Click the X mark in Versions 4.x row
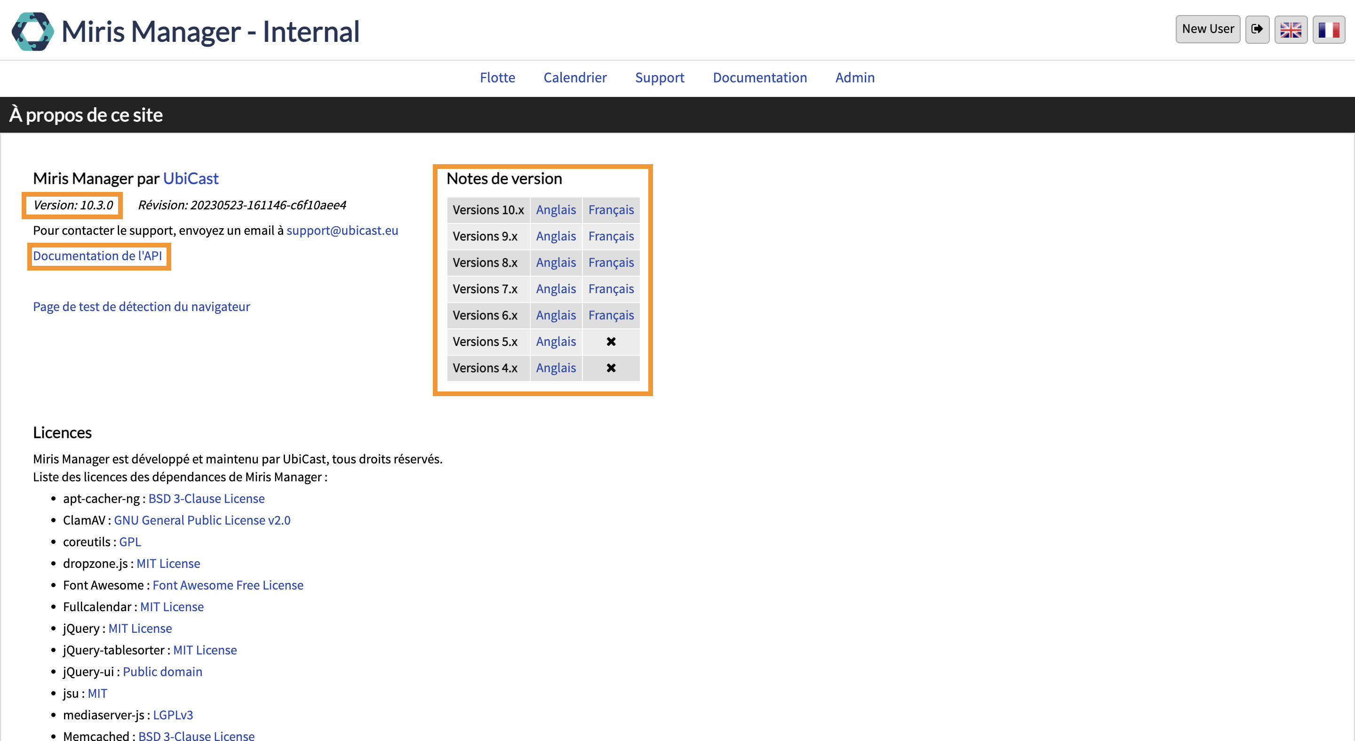1355x741 pixels. click(611, 368)
